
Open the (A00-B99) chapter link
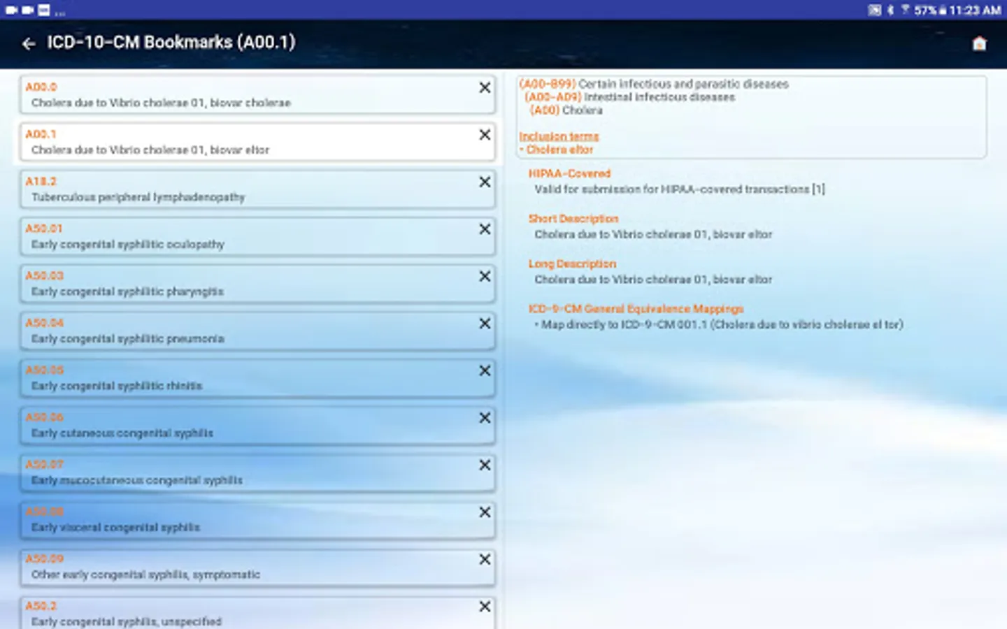click(x=548, y=84)
